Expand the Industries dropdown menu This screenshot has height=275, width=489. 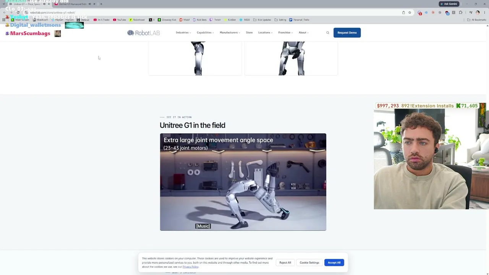coord(183,33)
